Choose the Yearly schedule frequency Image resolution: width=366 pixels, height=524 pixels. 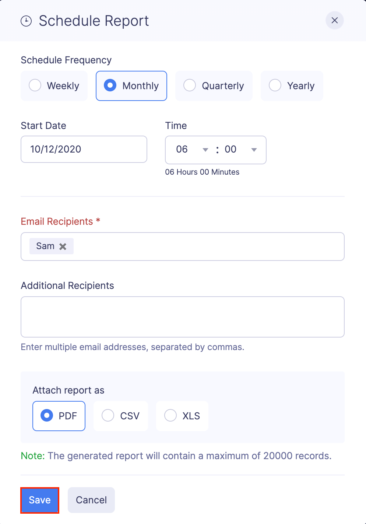click(x=292, y=86)
